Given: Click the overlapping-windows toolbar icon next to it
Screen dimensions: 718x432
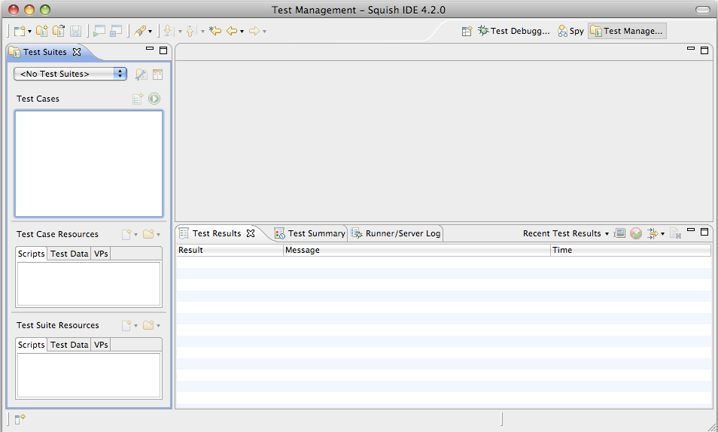Looking at the screenshot, I should pyautogui.click(x=116, y=31).
